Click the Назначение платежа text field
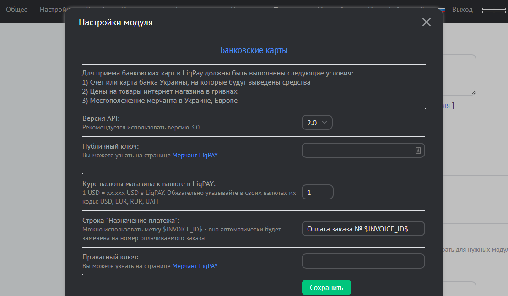Image resolution: width=508 pixels, height=296 pixels. coord(363,229)
